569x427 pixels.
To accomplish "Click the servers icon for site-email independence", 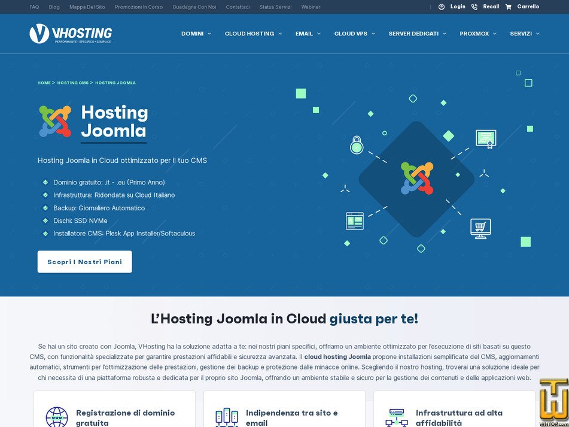I will [x=226, y=417].
